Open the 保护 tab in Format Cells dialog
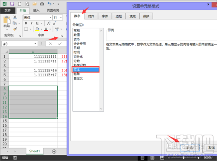Screen dimensions: 217x161 click(x=146, y=16)
